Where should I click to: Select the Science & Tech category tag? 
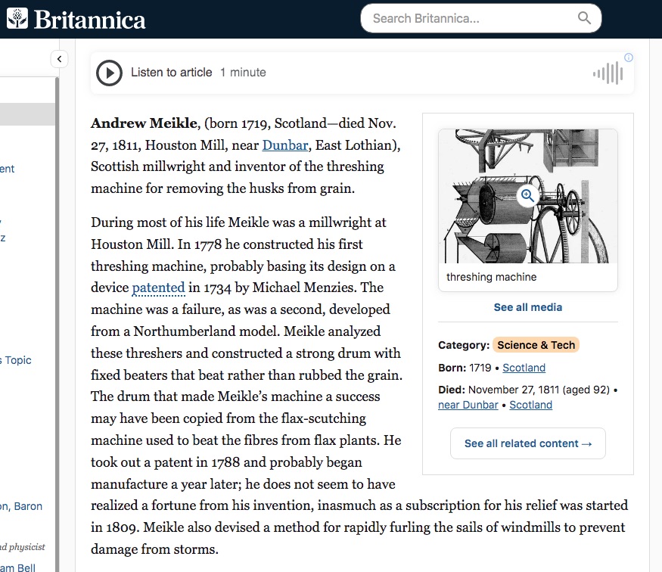536,345
